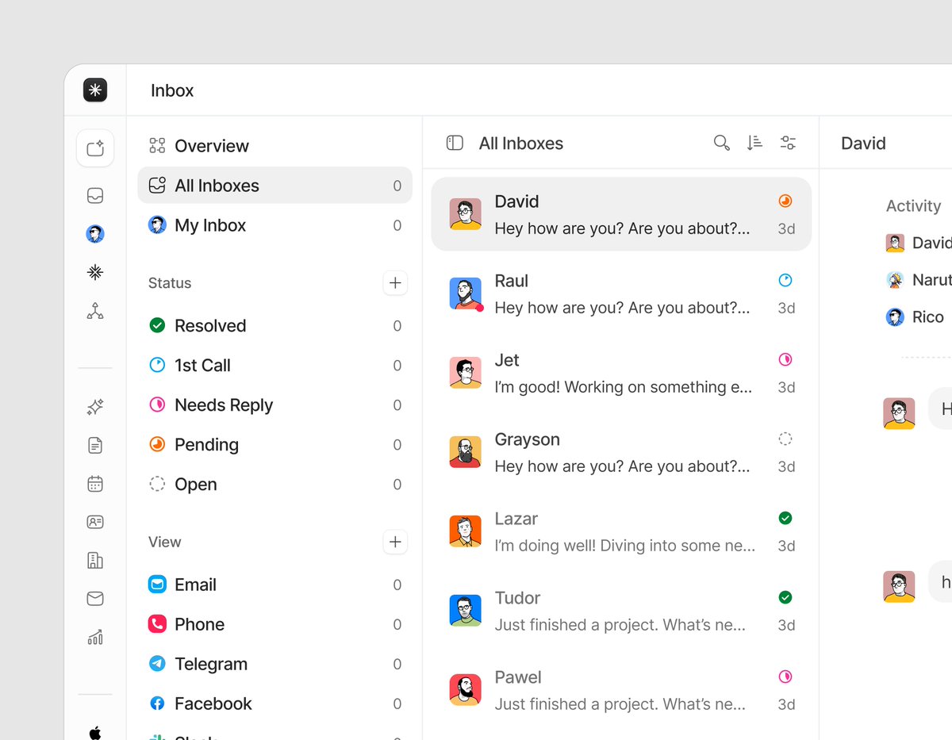
Task: Click Rico in the Activity list
Action: (x=915, y=317)
